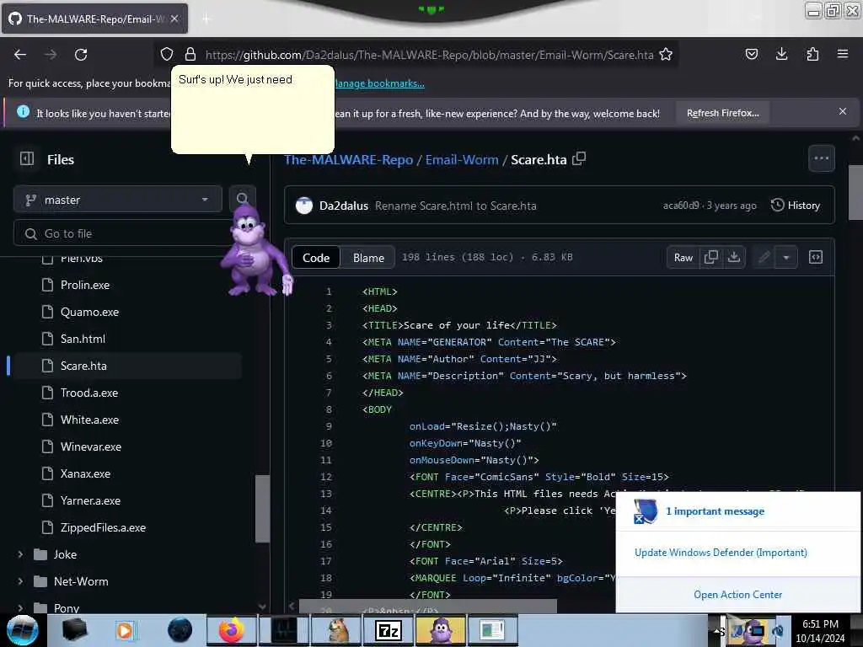Click Update Windows Defender (Important) link
863x647 pixels.
(721, 553)
